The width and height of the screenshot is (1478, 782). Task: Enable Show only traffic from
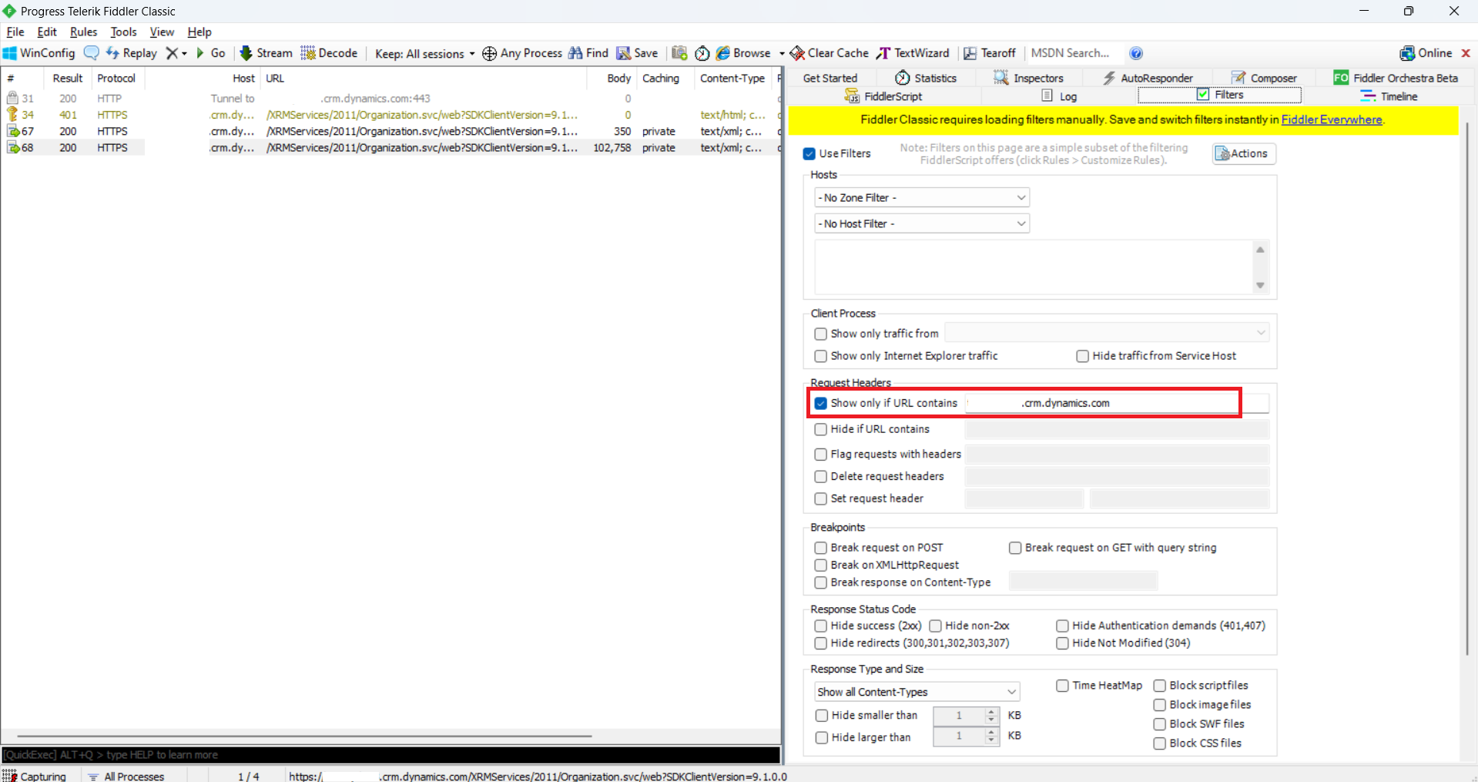(x=820, y=334)
